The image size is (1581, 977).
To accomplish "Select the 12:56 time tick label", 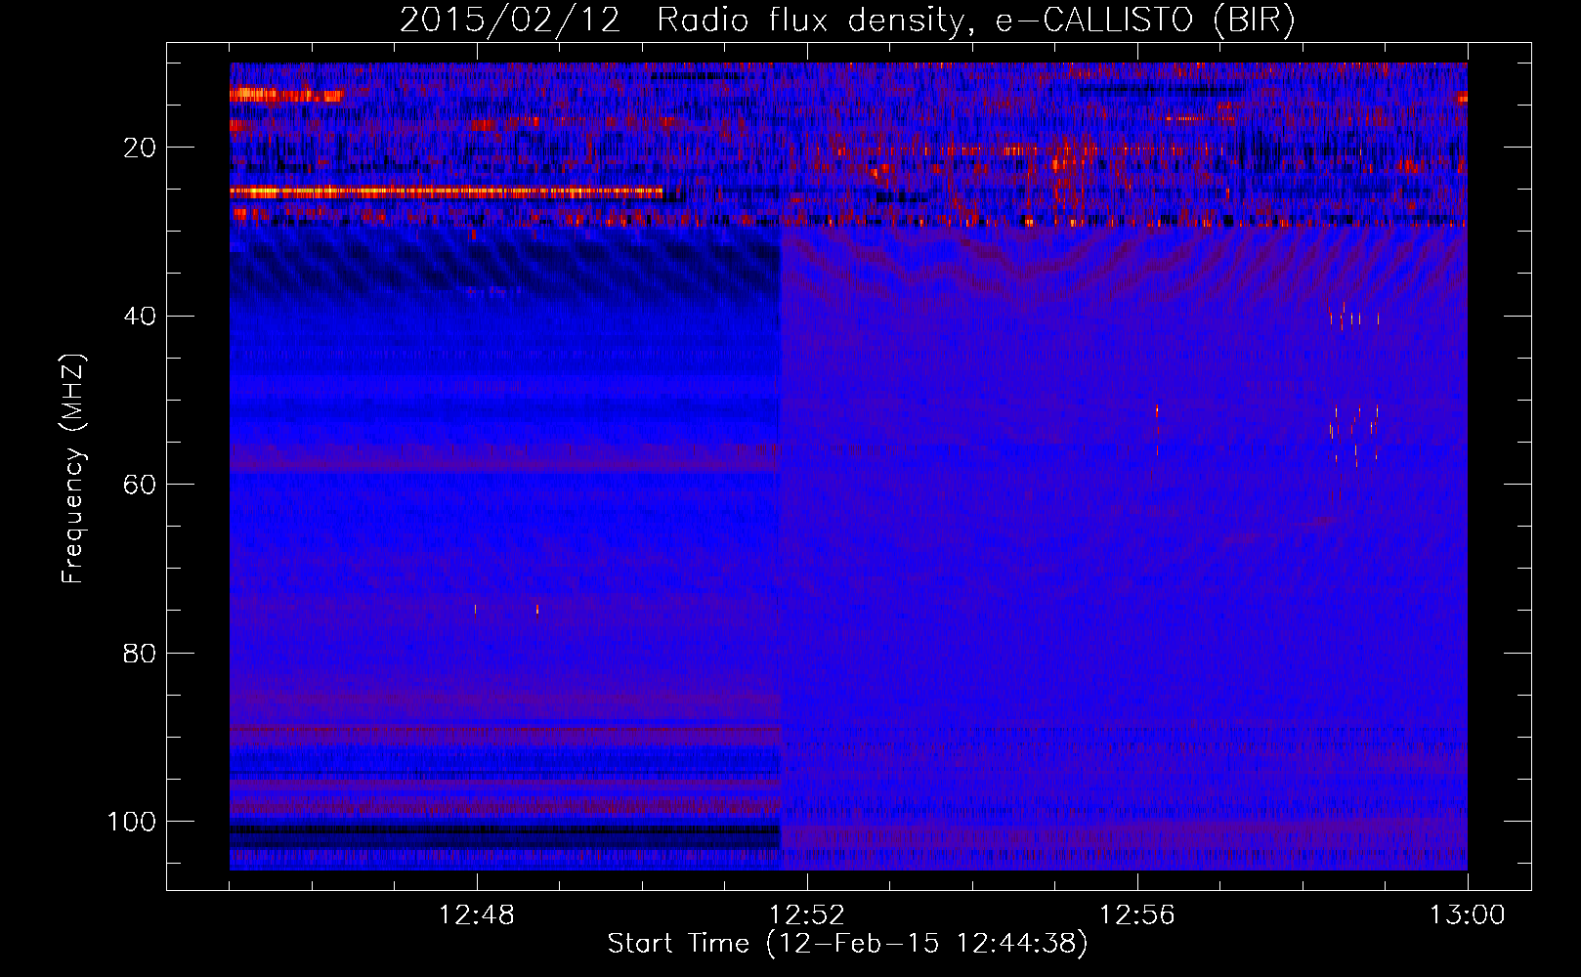I will [1137, 915].
